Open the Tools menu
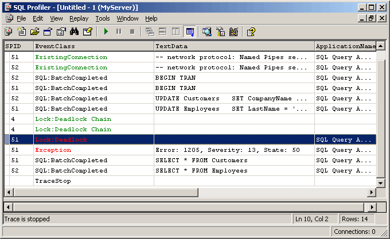This screenshot has height=239, width=390. click(103, 19)
